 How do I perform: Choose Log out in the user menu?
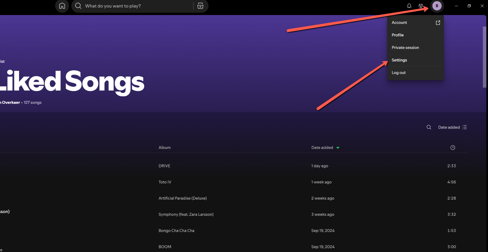click(399, 73)
